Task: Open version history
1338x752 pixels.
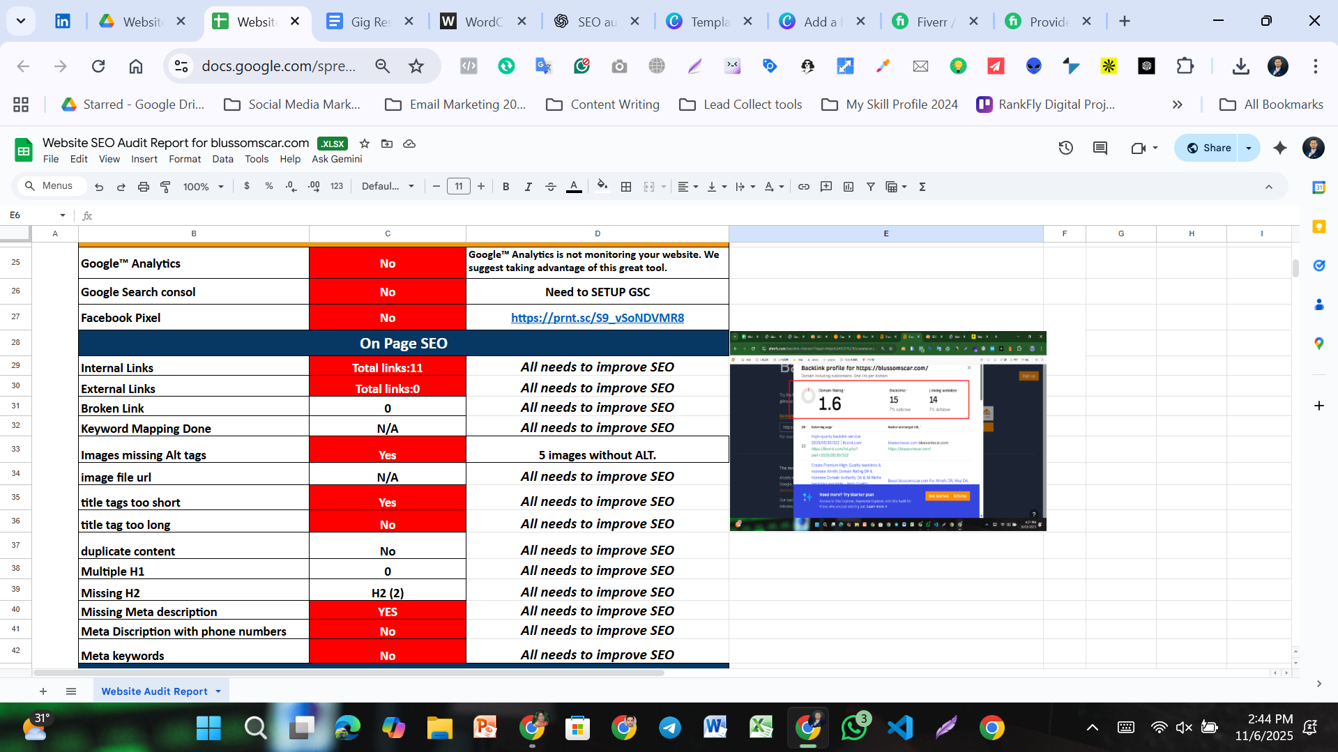Action: coord(1065,147)
